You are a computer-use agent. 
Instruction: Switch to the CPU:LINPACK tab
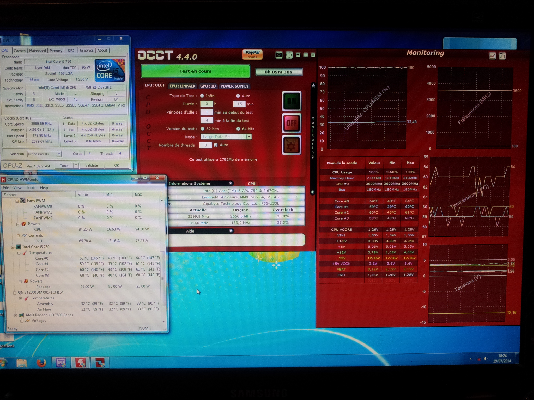[182, 86]
